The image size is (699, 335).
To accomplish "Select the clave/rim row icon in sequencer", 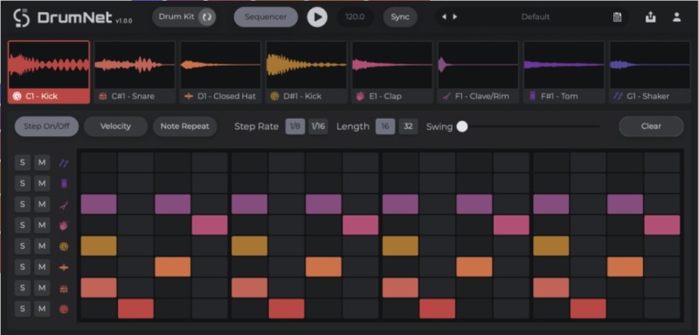I will pos(64,205).
